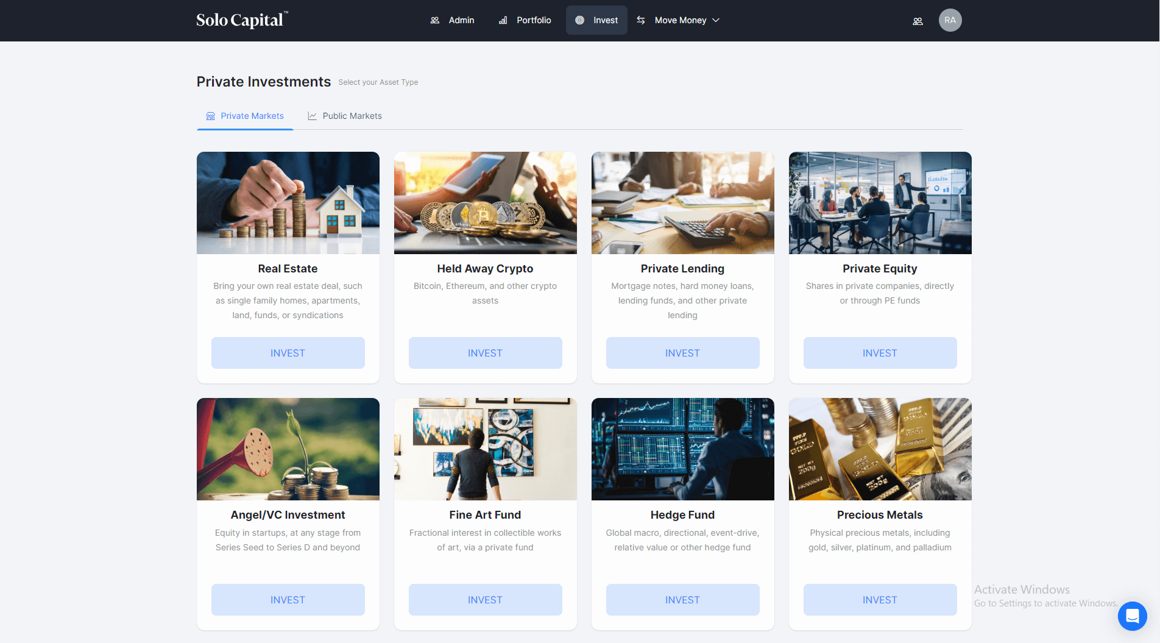Click Invest on the Private Equity card
Viewport: 1160px width, 643px height.
pyautogui.click(x=880, y=353)
